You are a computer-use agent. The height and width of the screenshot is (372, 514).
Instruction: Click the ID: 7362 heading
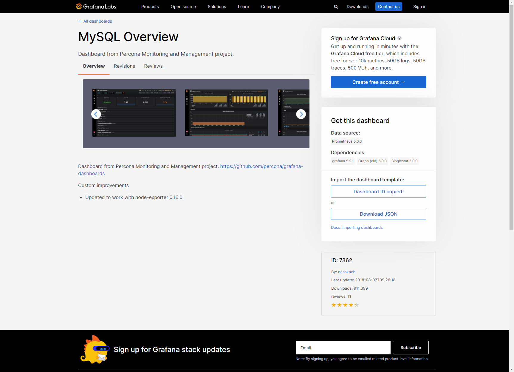tap(342, 260)
